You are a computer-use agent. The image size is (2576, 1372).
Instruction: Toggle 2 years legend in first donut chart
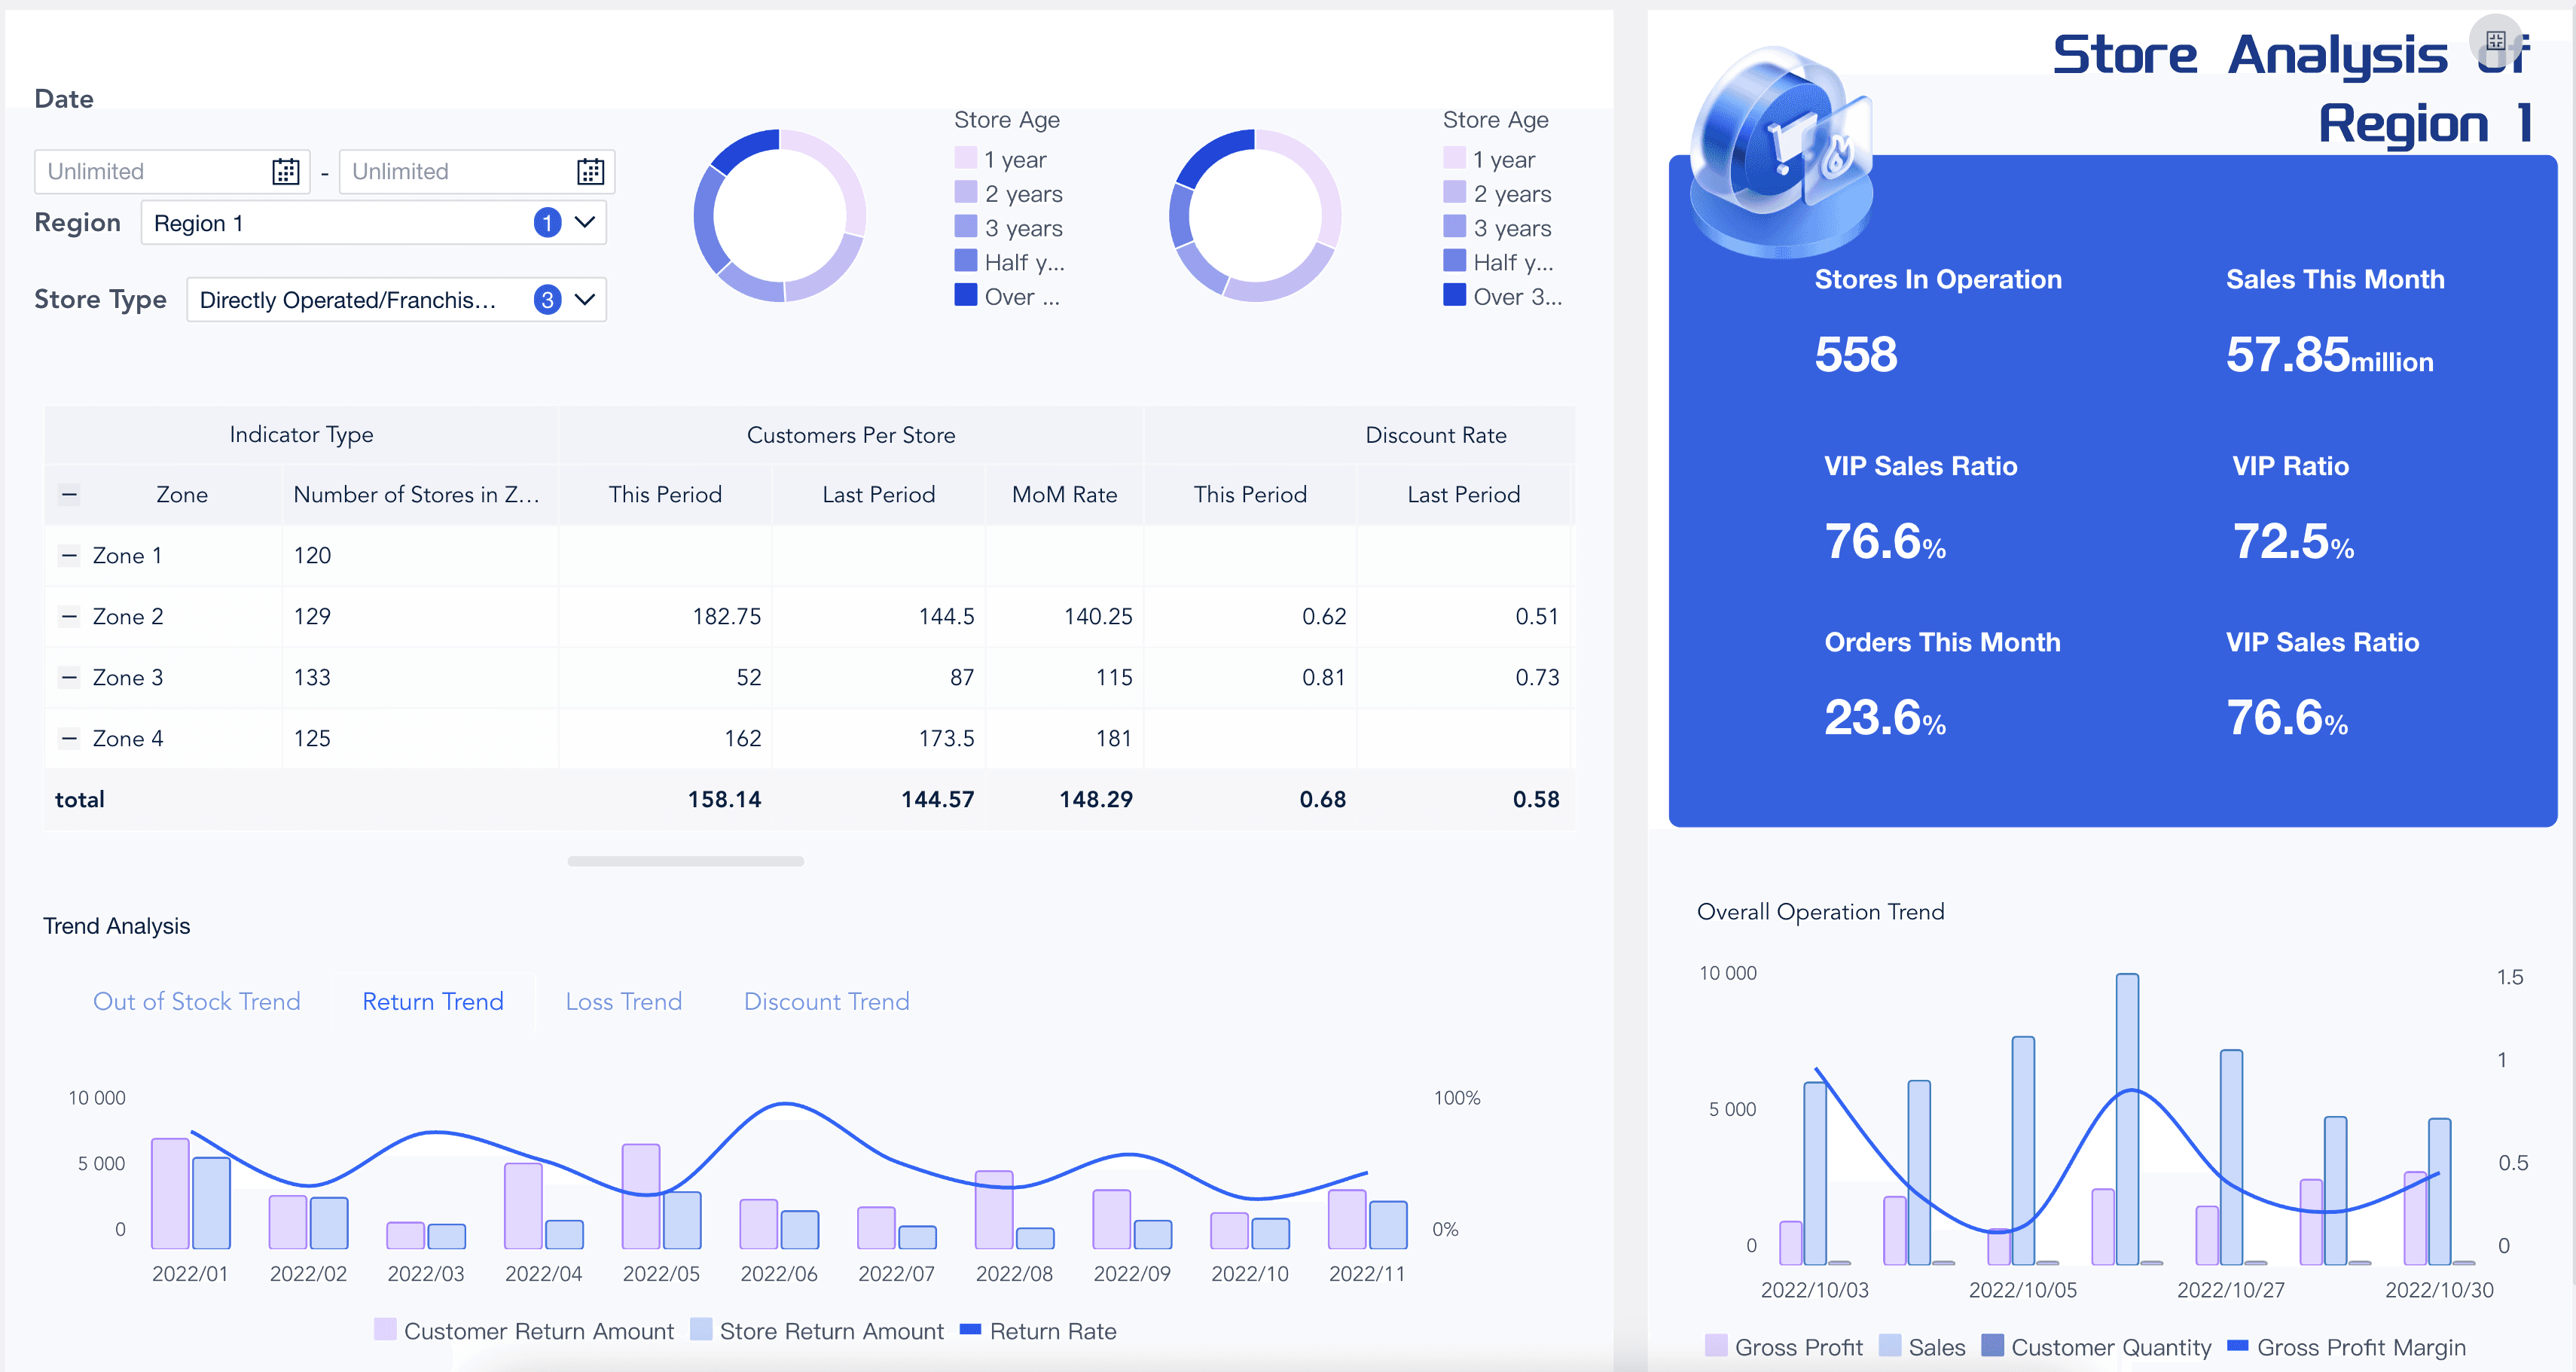click(x=1009, y=193)
